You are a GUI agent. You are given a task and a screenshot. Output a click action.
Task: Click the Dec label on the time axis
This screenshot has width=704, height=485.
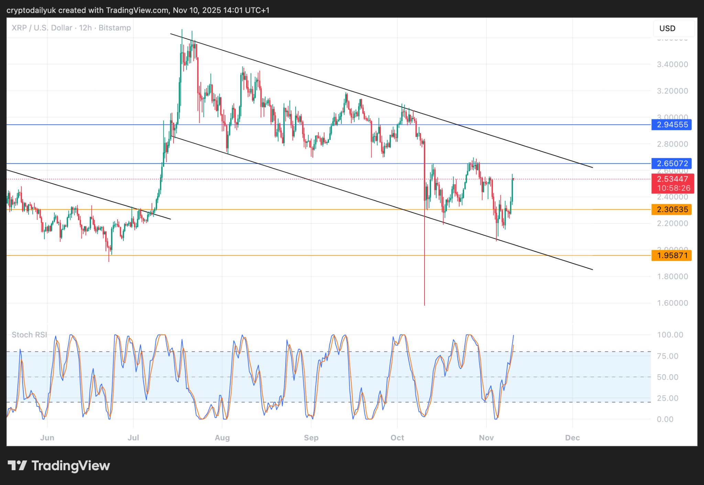tap(573, 438)
